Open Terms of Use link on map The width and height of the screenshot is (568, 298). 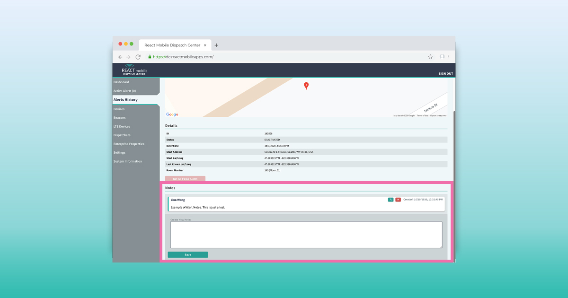(422, 115)
